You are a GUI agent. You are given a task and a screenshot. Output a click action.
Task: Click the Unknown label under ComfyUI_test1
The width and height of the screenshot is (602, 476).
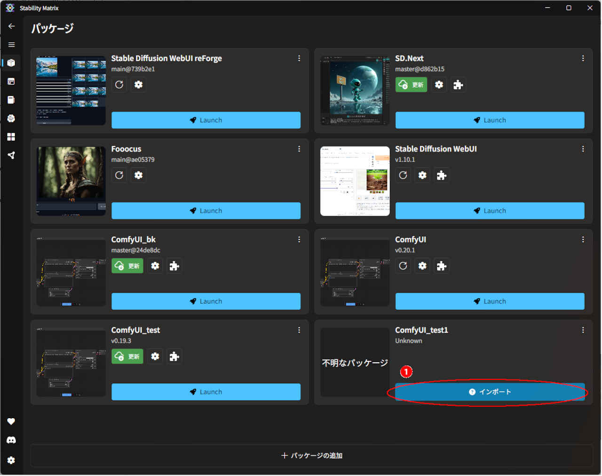[409, 341]
